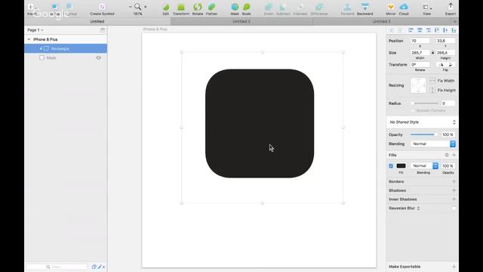Open the fill Blending dropdown

coord(424,166)
